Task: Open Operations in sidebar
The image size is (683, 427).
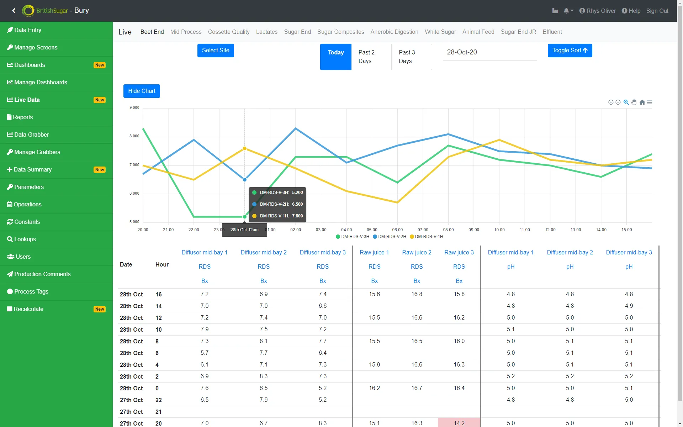Action: tap(56, 205)
